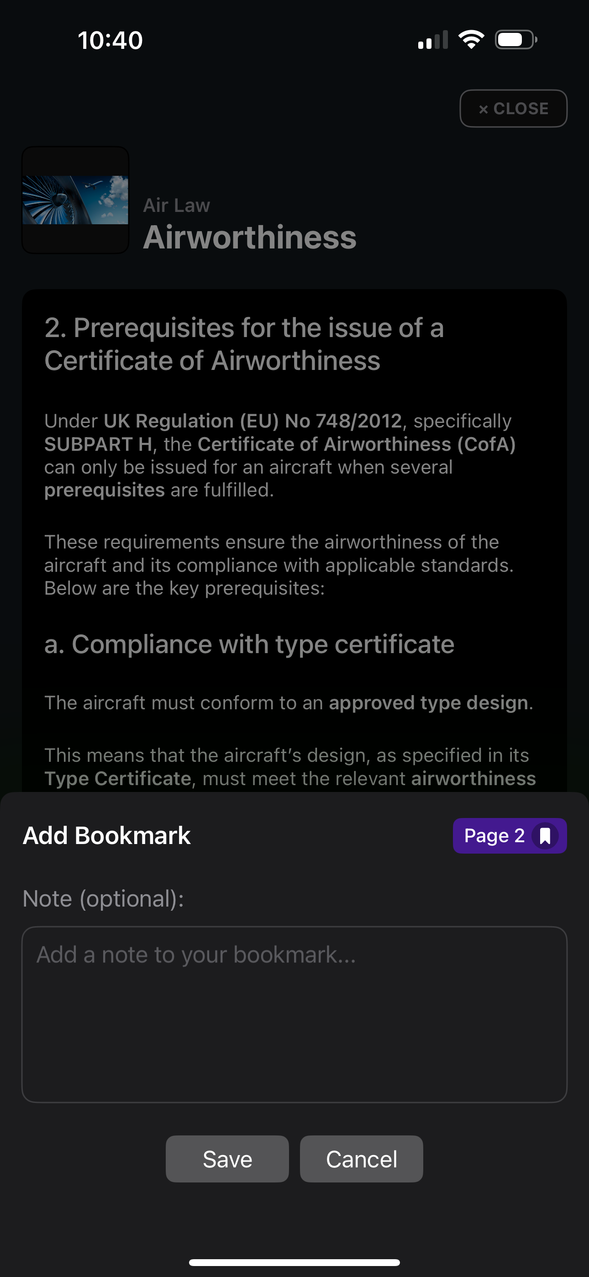Screen dimensions: 589x1277
Task: Tap the 10:40 clock in status bar
Action: (110, 40)
